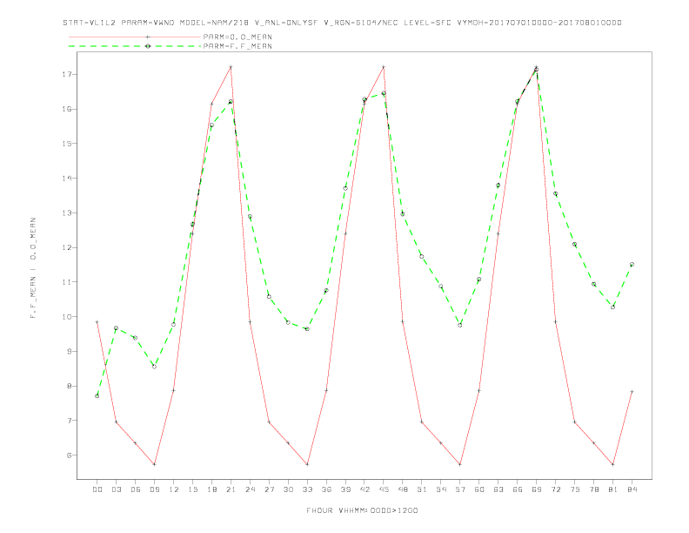This screenshot has height=533, width=689.
Task: Click x-axis forecast hour label 24
Action: click(250, 489)
